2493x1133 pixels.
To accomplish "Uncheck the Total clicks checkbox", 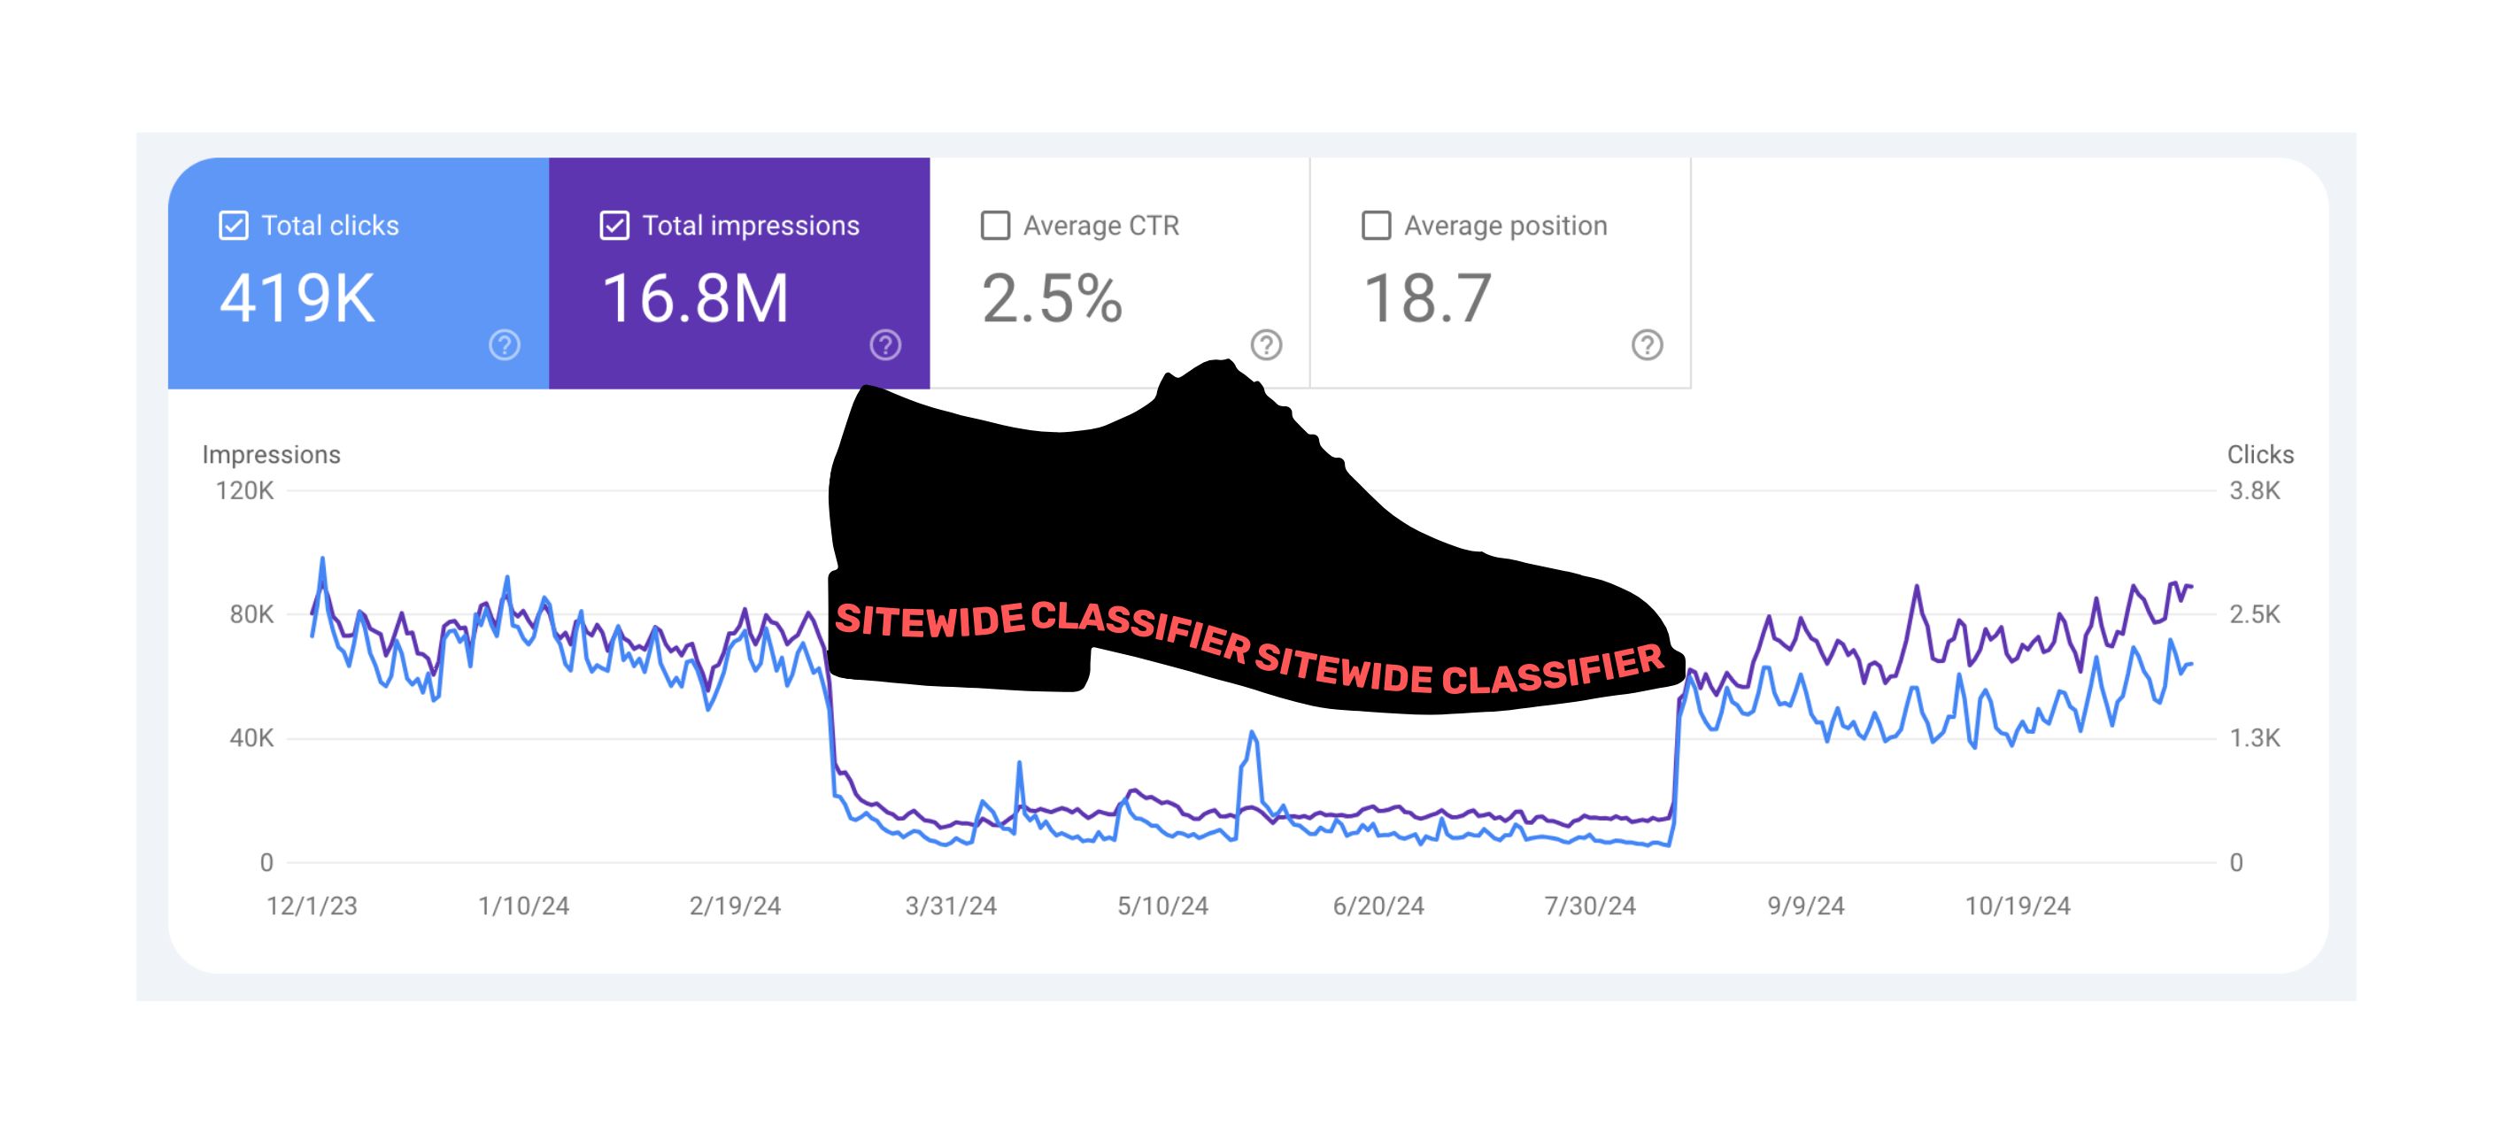I will pos(233,226).
